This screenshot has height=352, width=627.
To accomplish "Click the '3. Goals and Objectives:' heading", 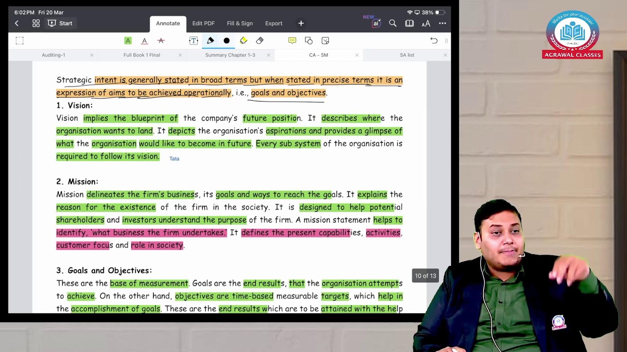I will 104,271.
